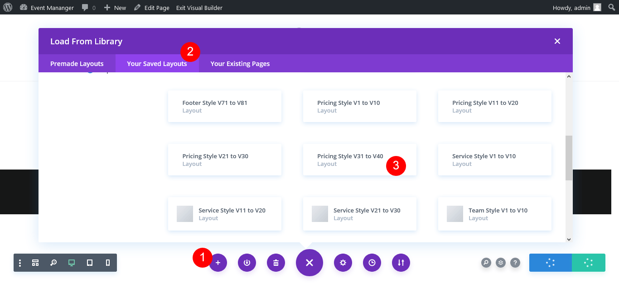Image resolution: width=619 pixels, height=283 pixels.
Task: Switch to tablet view icon
Action: click(90, 263)
